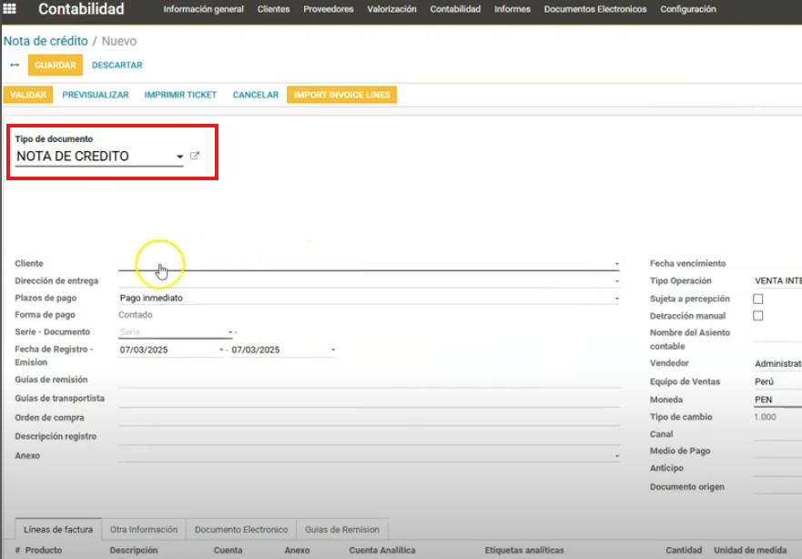Image resolution: width=802 pixels, height=559 pixels.
Task: Go back via Nota de crédito breadcrumb
Action: (46, 41)
